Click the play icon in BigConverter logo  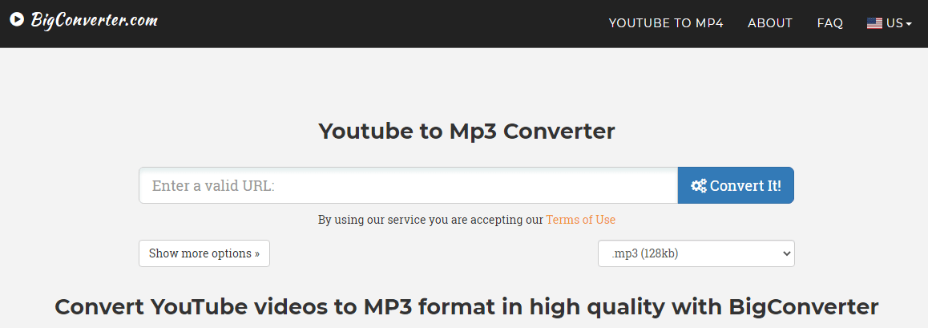[17, 19]
